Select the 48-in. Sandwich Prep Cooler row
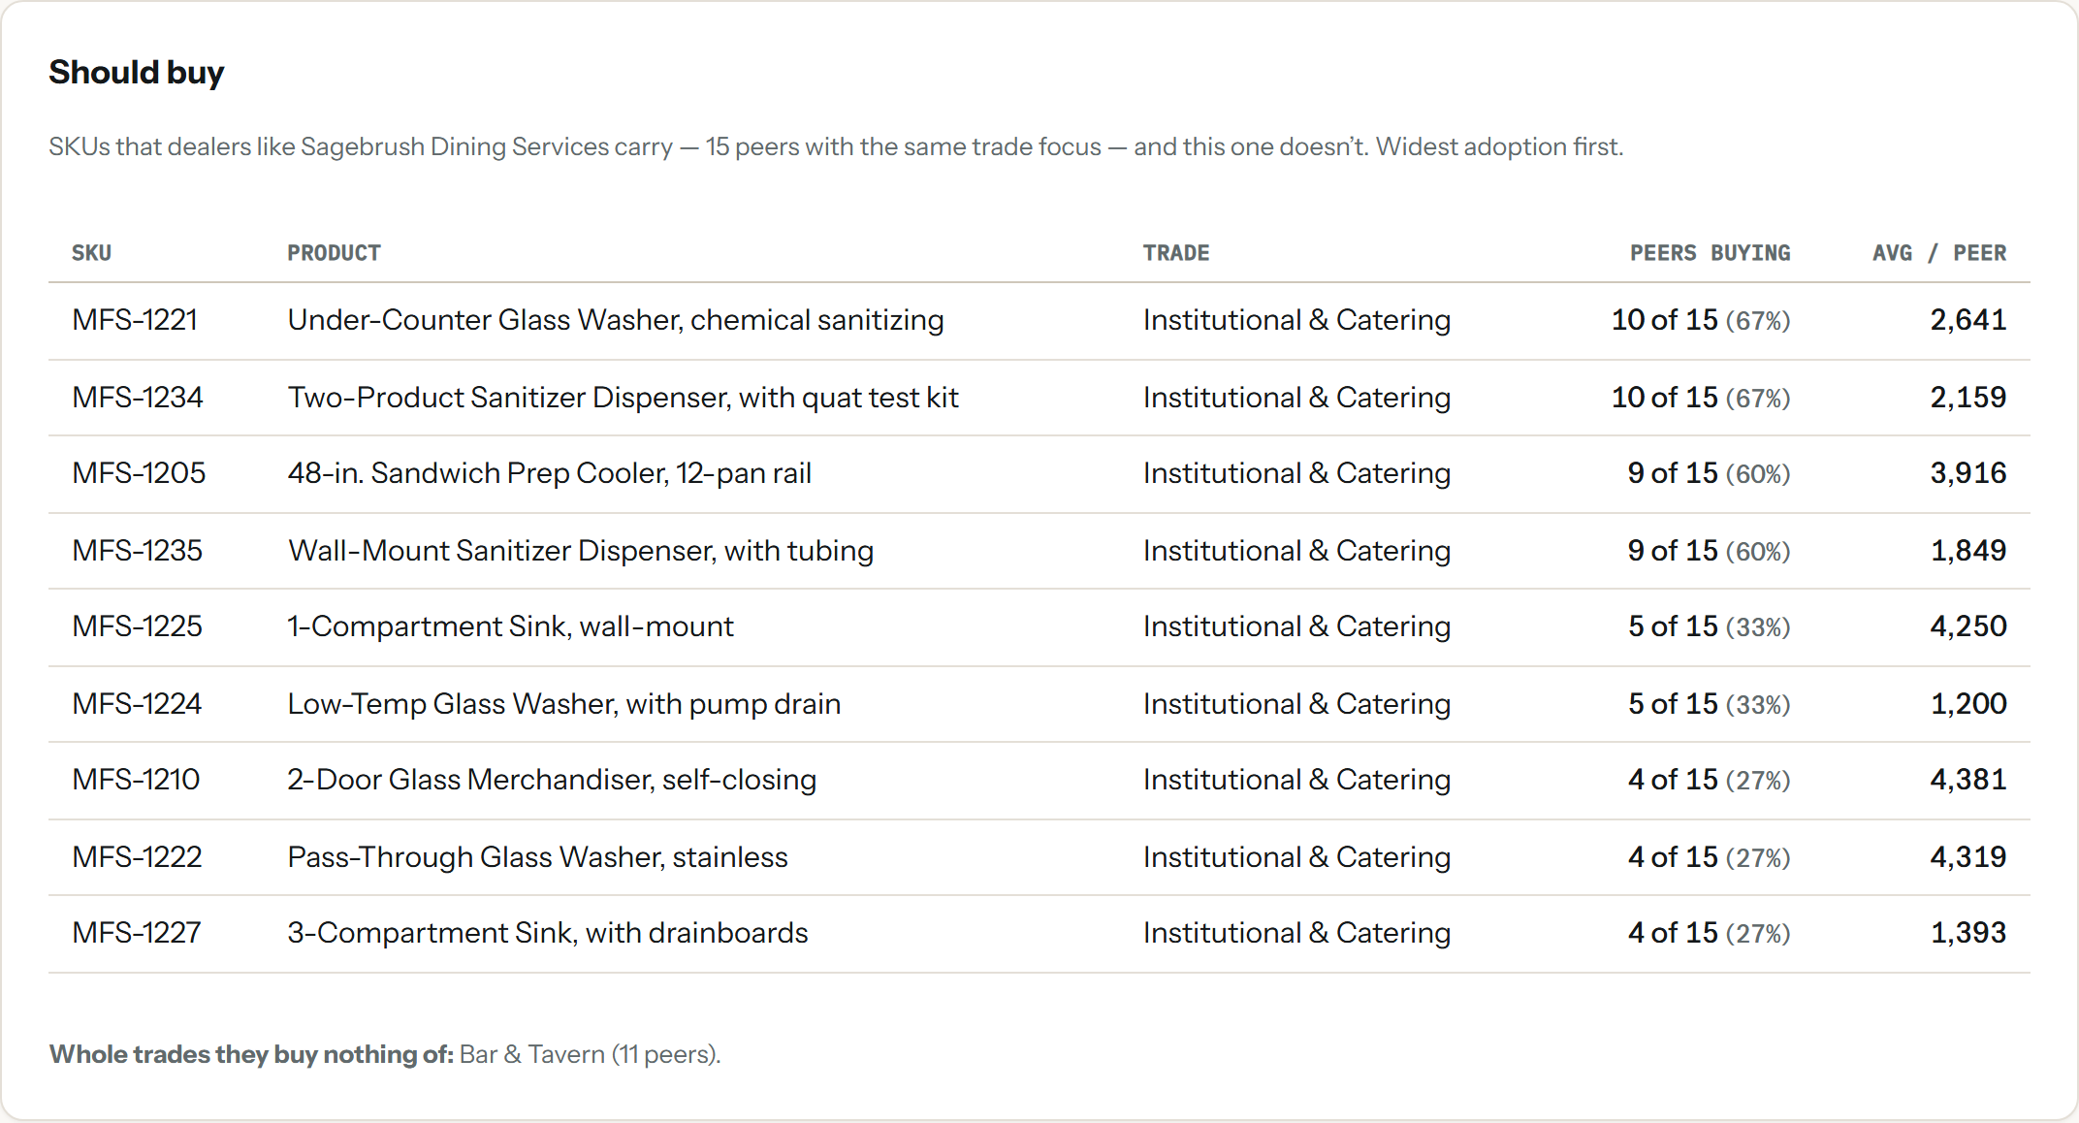 click(x=1039, y=474)
